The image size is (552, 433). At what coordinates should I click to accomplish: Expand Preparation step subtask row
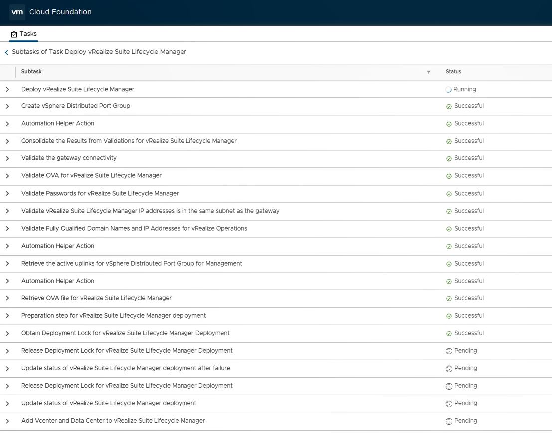pyautogui.click(x=7, y=316)
